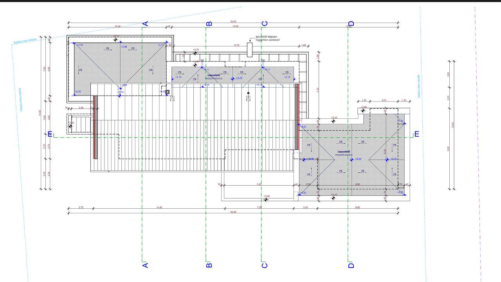The height and width of the screenshot is (282, 501).
Task: Select the independent structure rectangle under the note arrow
Action: pyautogui.click(x=250, y=50)
